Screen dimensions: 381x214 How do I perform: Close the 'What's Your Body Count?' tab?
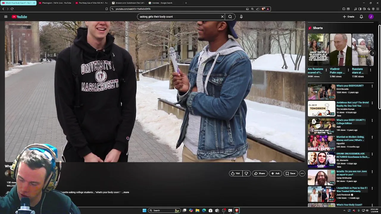pyautogui.click(x=34, y=3)
